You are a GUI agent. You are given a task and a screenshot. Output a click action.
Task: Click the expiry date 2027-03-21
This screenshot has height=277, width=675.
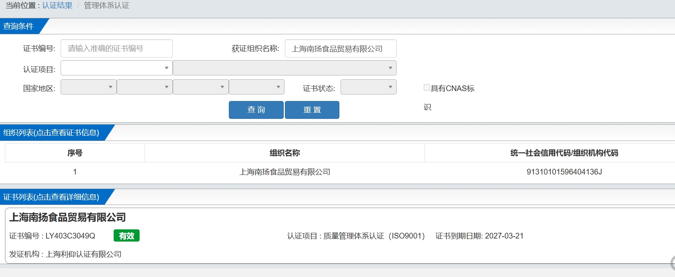click(504, 236)
